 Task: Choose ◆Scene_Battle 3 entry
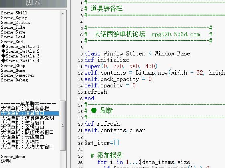click(20, 56)
